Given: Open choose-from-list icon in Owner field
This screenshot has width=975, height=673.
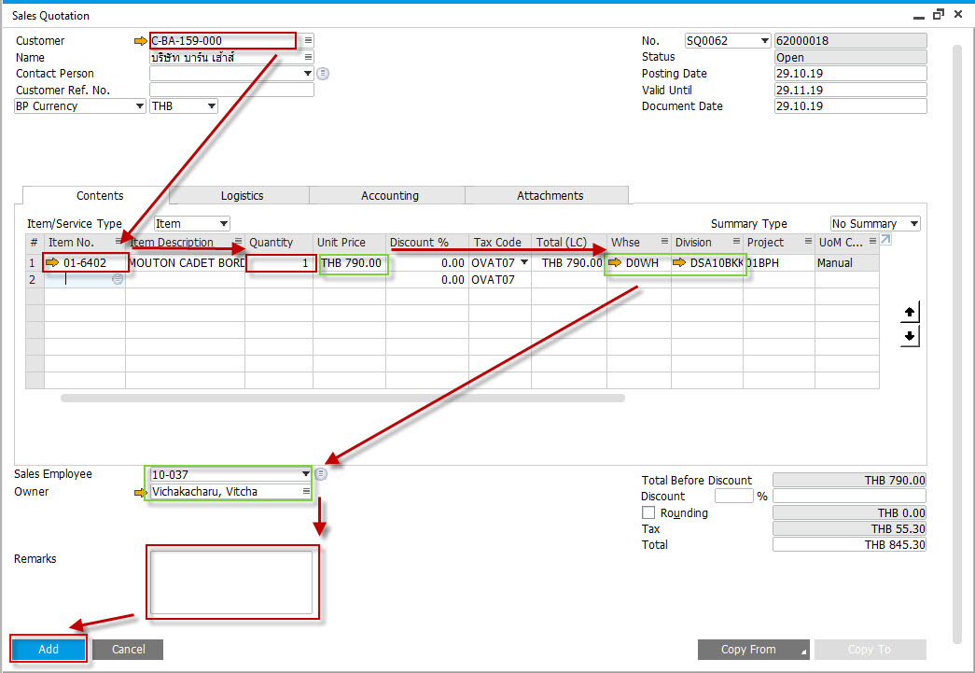Looking at the screenshot, I should pos(307,491).
